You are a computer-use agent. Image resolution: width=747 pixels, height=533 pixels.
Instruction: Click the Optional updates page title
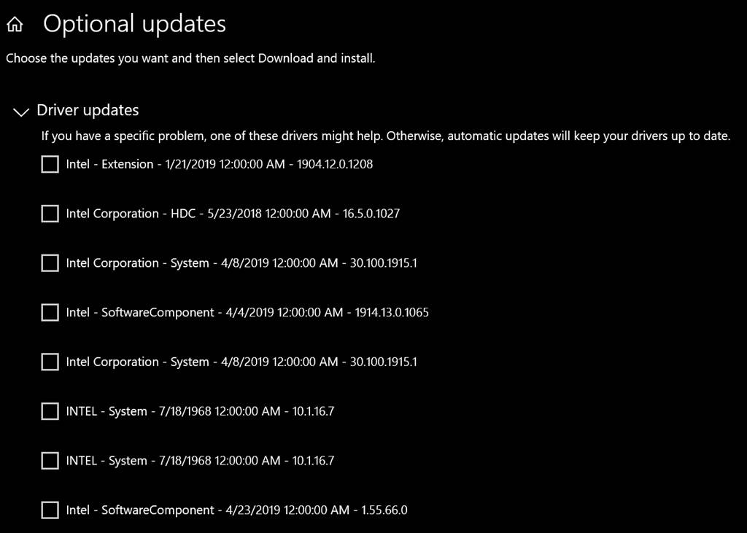[135, 23]
